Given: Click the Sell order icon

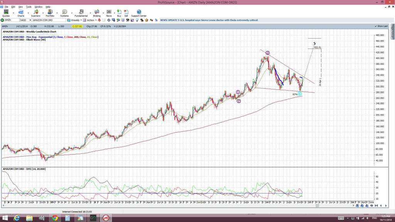Looking at the screenshot, I should [126, 12].
